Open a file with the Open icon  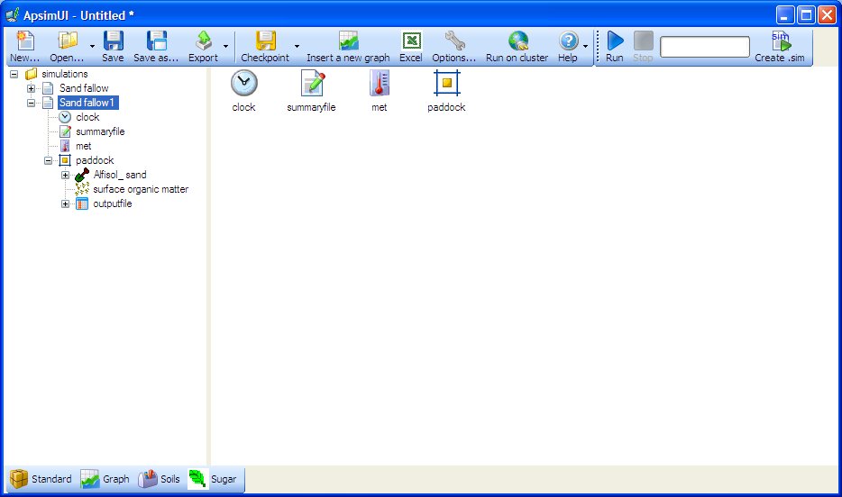point(67,41)
